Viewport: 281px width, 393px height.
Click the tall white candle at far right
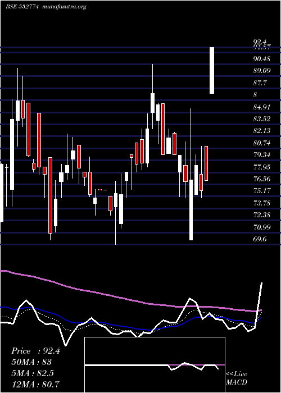[x=212, y=70]
